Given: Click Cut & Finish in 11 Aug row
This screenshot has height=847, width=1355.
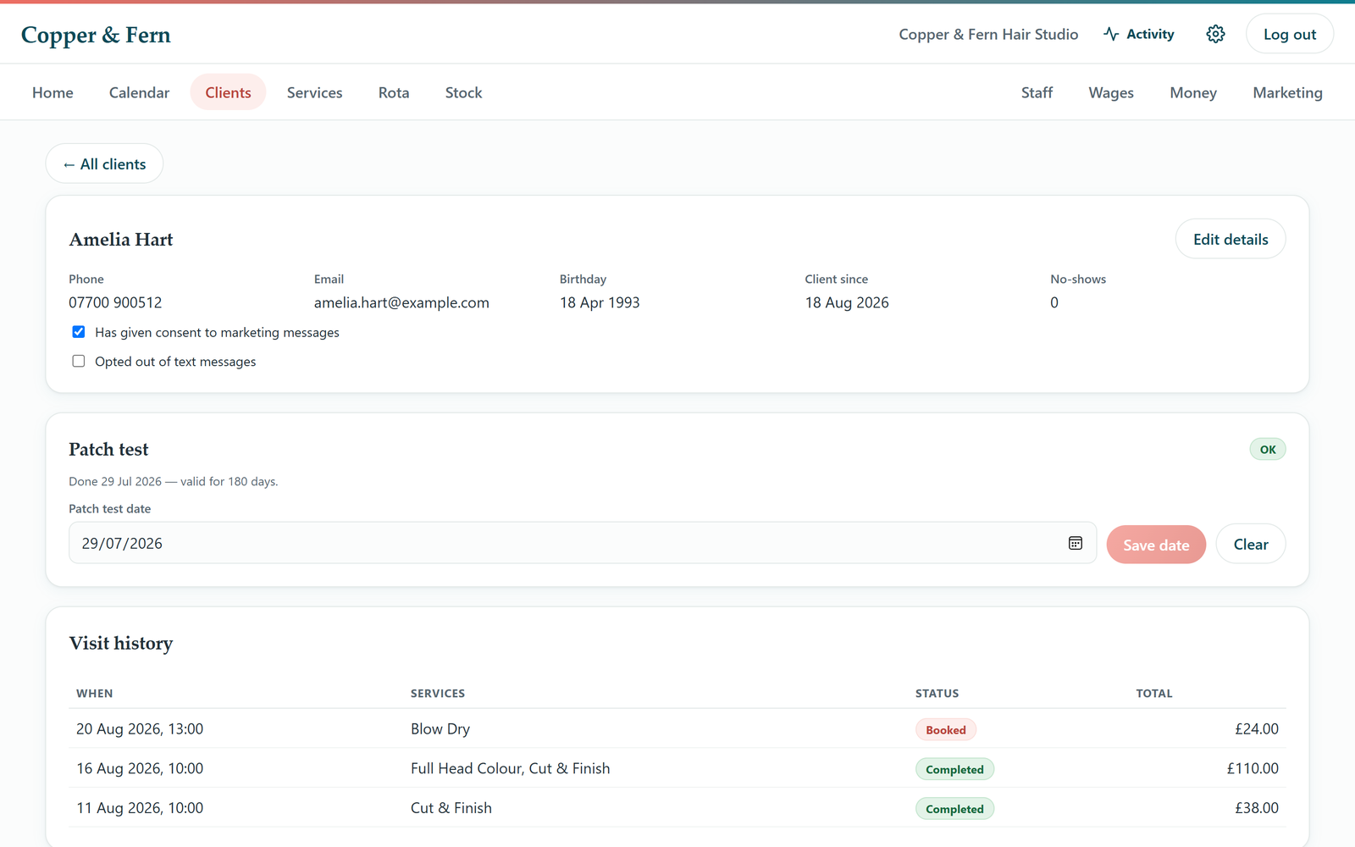Looking at the screenshot, I should (x=451, y=808).
